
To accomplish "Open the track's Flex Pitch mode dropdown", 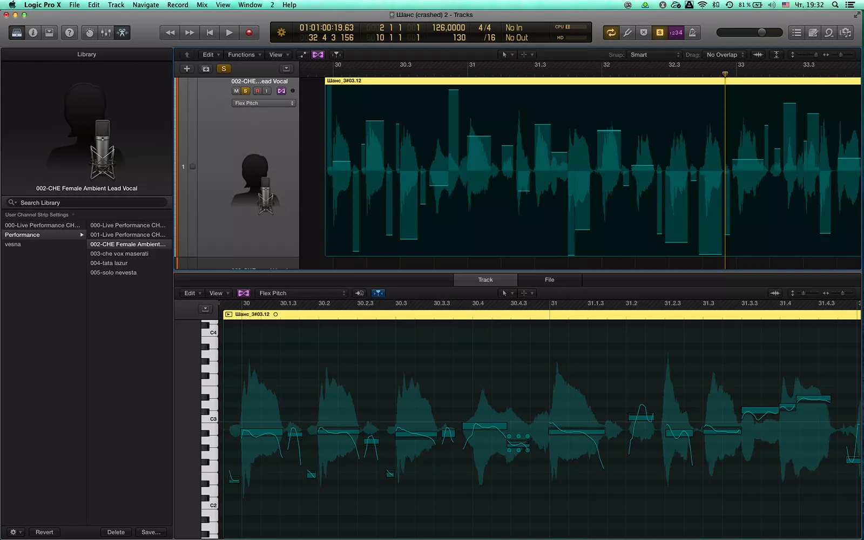I will click(x=264, y=103).
